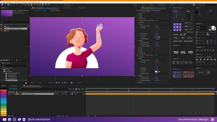This screenshot has height=122, width=217.
Task: Click the eyedropper in Character panel
Action: pyautogui.click(x=210, y=27)
